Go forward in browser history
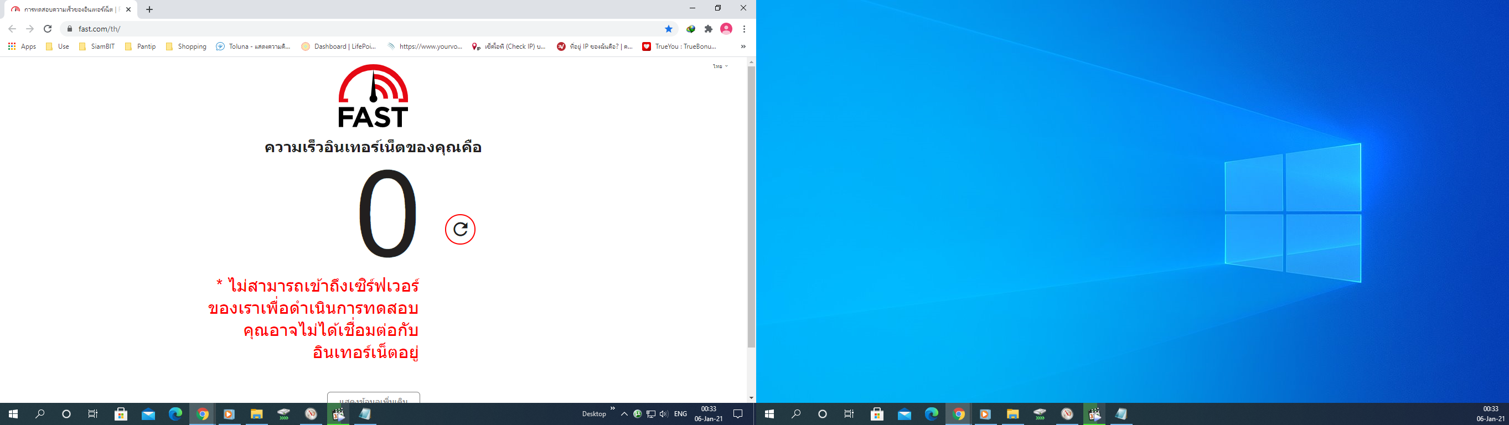Screen dimensions: 1509x425 (x=30, y=29)
